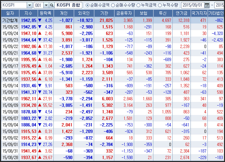This screenshot has height=162, width=225.
Task: Select the 15/08/28 date row
Action: [10, 157]
